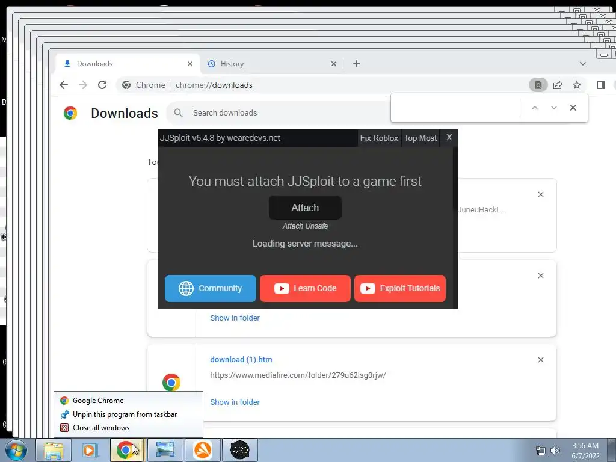Close the History tab
Screen dimensions: 616x462
333,64
